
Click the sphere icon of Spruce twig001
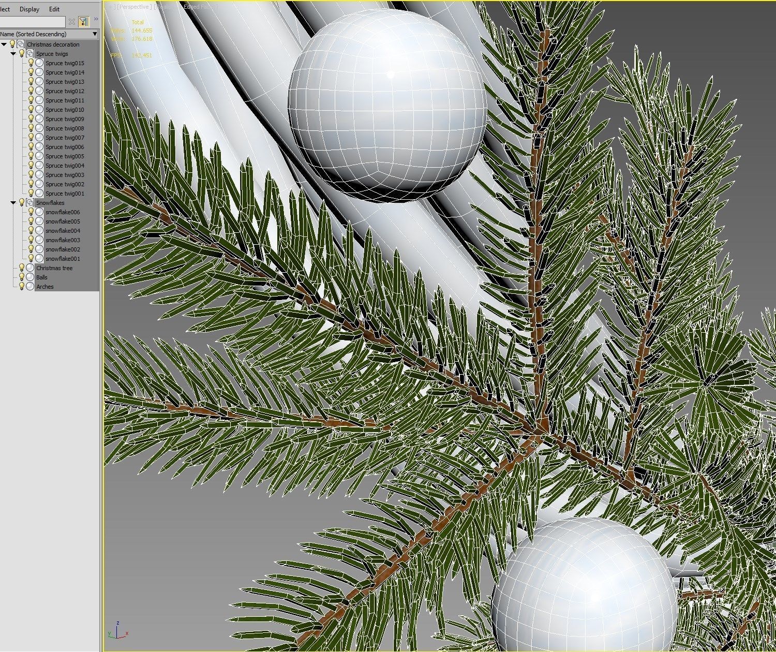pyautogui.click(x=39, y=194)
